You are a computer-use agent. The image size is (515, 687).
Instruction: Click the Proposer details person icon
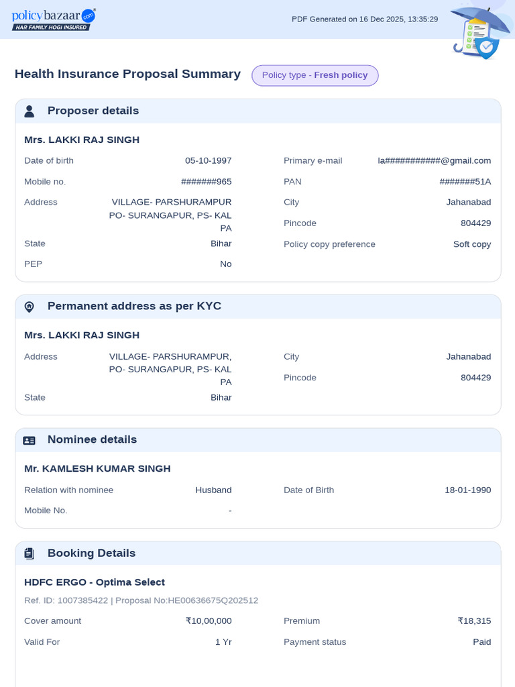click(30, 111)
